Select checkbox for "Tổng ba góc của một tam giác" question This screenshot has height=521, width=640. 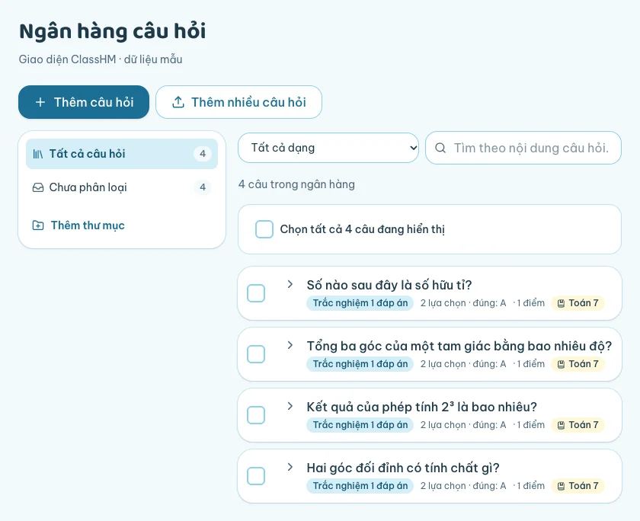(x=256, y=354)
